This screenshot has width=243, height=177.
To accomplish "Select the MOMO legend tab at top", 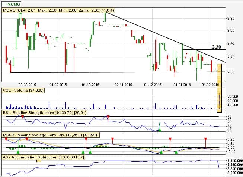I will pyautogui.click(x=10, y=3).
